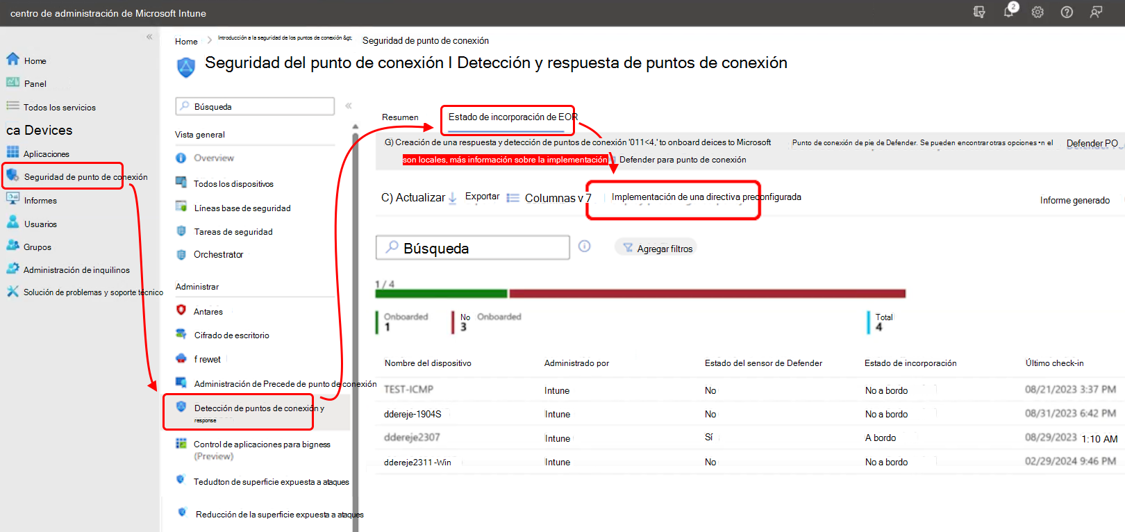This screenshot has width=1125, height=532.
Task: Open Tedudton de superficie expuesta a ataques
Action: tap(271, 482)
